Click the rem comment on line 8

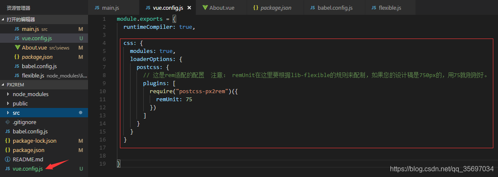tap(316, 75)
